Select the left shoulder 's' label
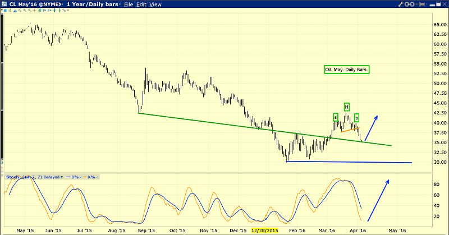Image resolution: width=449 pixels, height=235 pixels. (336, 117)
